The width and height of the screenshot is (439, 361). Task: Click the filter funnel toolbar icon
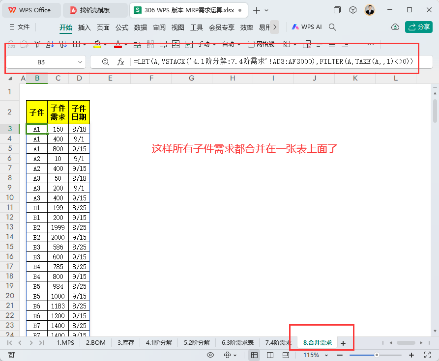pos(37,44)
